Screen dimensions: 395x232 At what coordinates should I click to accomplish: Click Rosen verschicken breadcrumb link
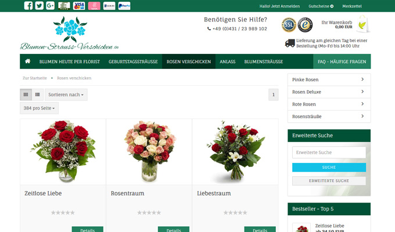(74, 78)
